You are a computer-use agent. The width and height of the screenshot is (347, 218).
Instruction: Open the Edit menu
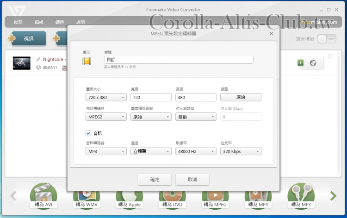[x=39, y=22]
